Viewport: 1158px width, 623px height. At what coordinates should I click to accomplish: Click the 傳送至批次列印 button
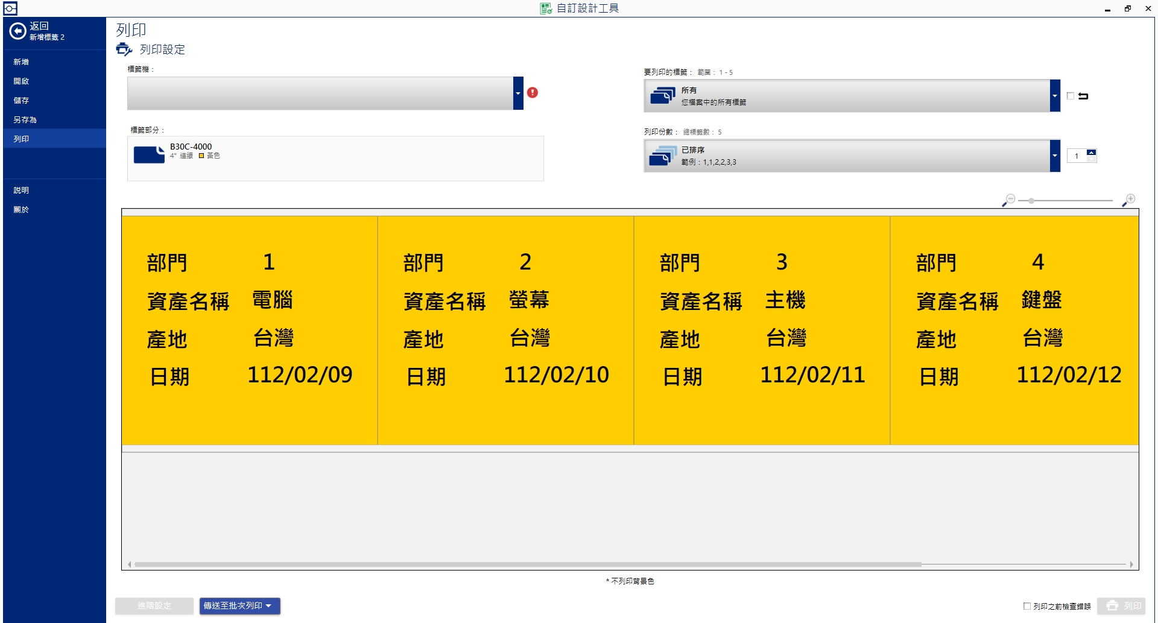pyautogui.click(x=239, y=606)
